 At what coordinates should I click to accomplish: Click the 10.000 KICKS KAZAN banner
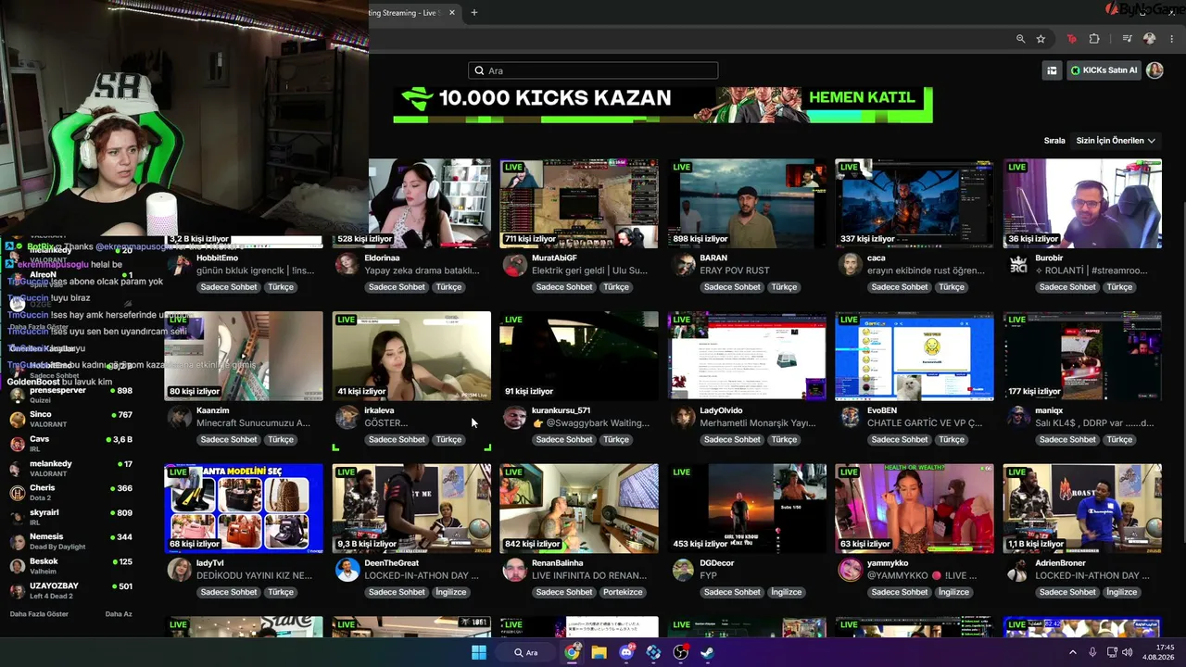pyautogui.click(x=662, y=105)
